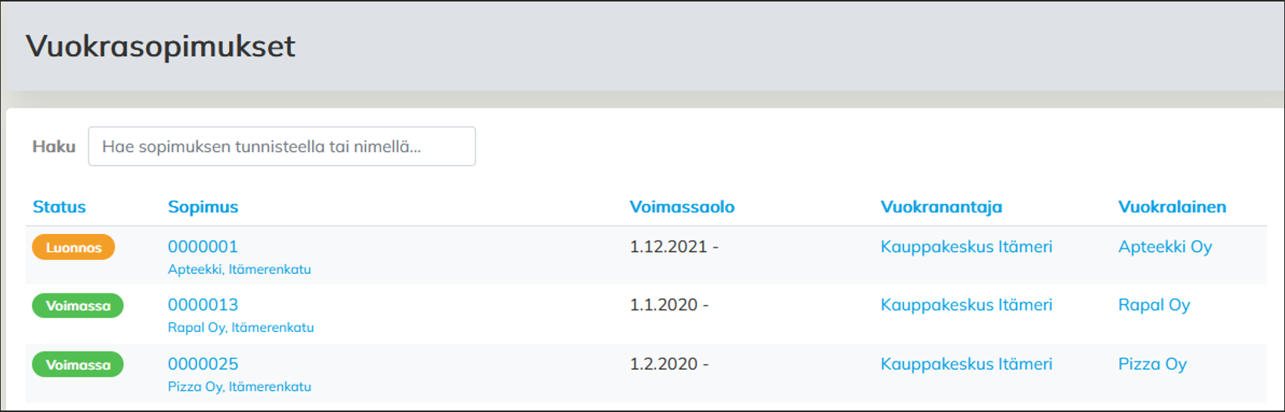Open Kauppakeskus Itämeri landlord in first row
Screen dimensions: 1285x412
[x=966, y=247]
